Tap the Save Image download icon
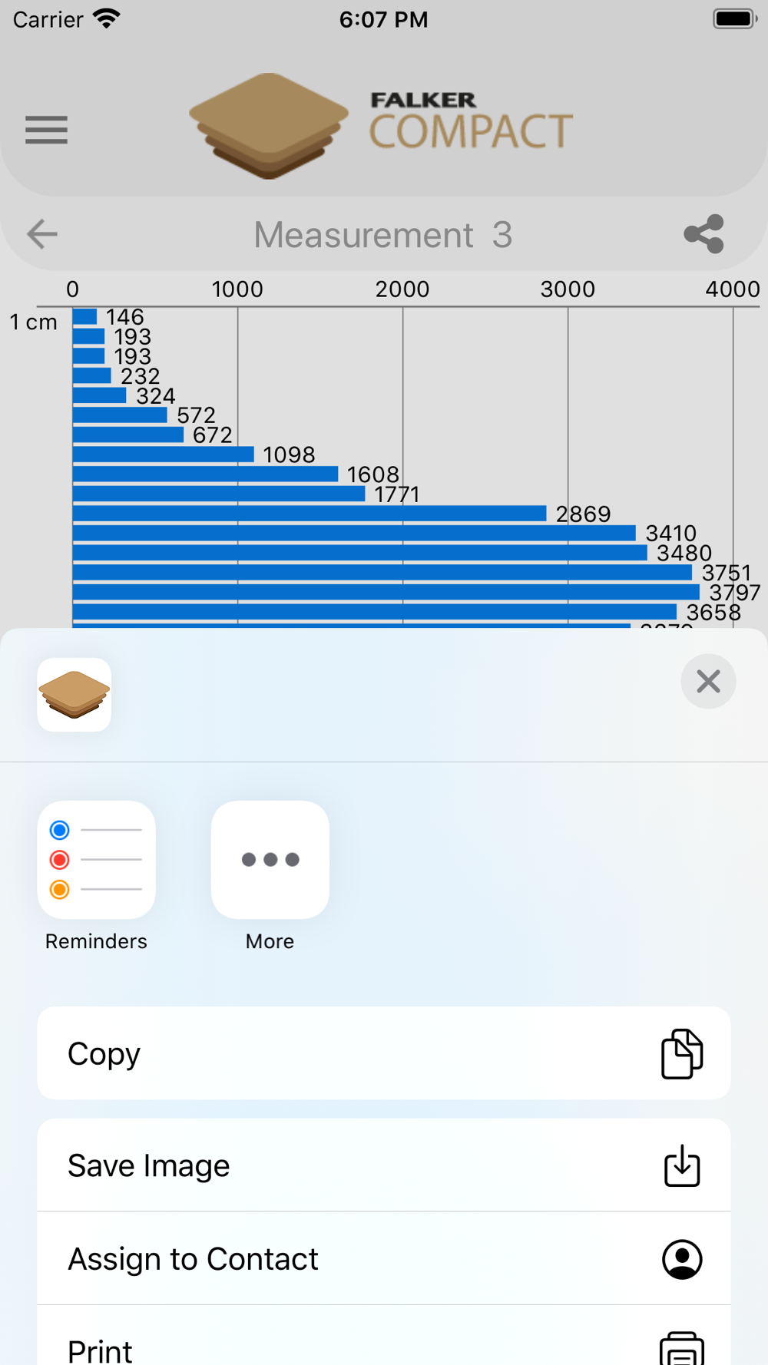 coord(682,1165)
